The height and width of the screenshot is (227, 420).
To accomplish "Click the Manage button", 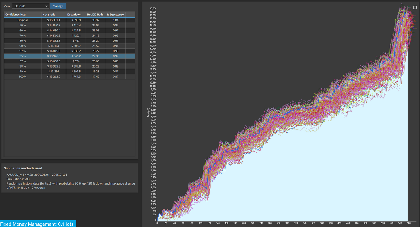I will tap(58, 6).
